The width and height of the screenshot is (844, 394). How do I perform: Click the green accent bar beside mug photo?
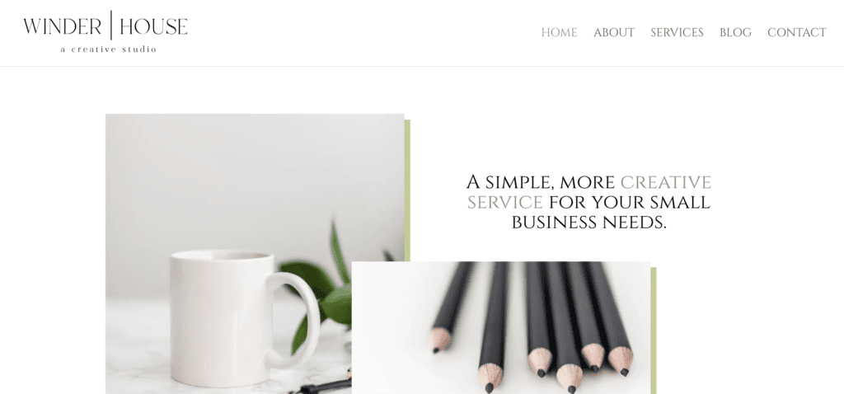(407, 190)
